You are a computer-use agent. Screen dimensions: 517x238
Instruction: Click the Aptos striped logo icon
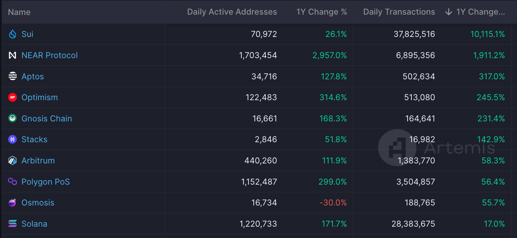(x=12, y=76)
